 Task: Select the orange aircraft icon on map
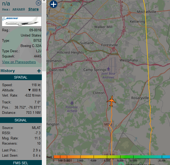112,101
